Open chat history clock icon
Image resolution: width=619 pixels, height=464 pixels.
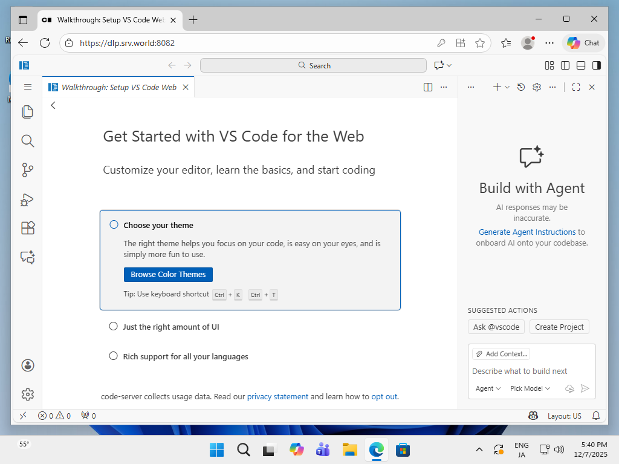521,87
